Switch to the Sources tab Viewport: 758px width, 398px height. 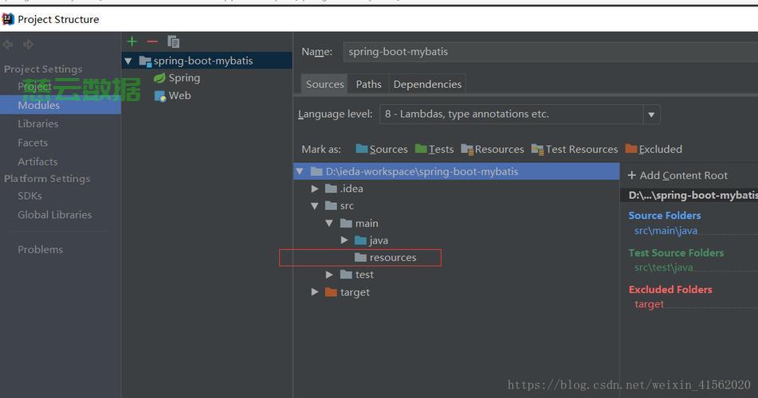324,84
